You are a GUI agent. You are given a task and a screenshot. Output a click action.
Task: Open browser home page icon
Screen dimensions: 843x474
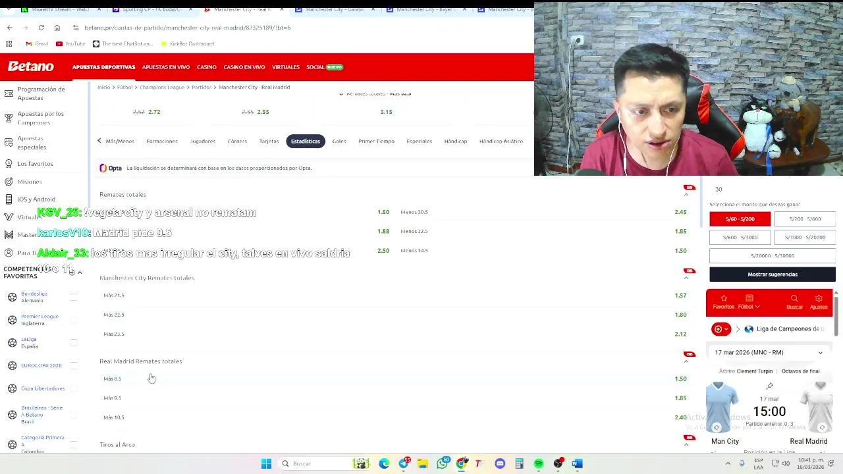click(57, 28)
